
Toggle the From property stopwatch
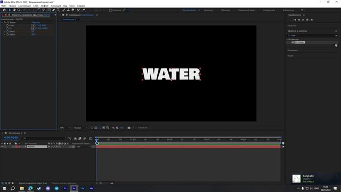click(7, 26)
